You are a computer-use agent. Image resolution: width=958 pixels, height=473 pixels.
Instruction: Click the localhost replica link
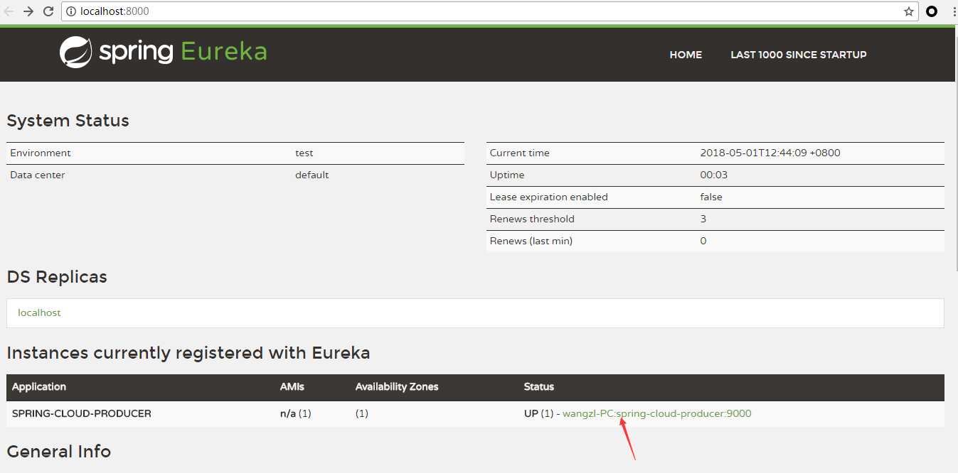click(39, 312)
